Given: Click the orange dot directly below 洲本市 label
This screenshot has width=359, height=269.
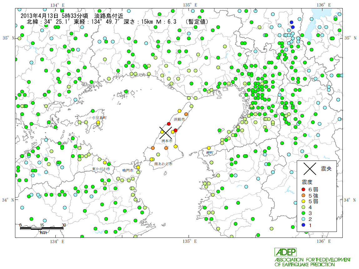Looking at the screenshot, I should (x=166, y=148).
